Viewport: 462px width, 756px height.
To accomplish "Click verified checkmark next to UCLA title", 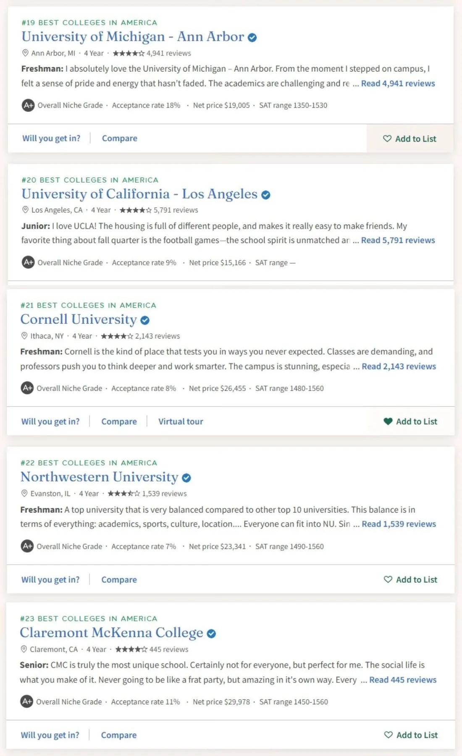I will 265,195.
